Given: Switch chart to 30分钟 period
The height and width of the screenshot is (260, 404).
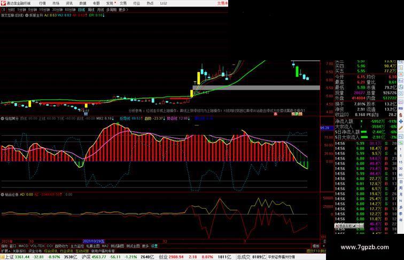Looking at the screenshot, I should [x=57, y=10].
